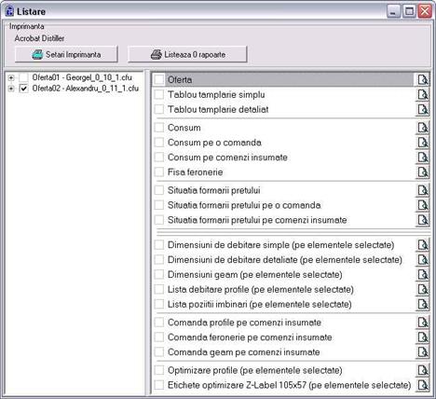Screen dimensions: 436x399
Task: Click Listeaza 0 rapoarte button
Action: tap(187, 54)
